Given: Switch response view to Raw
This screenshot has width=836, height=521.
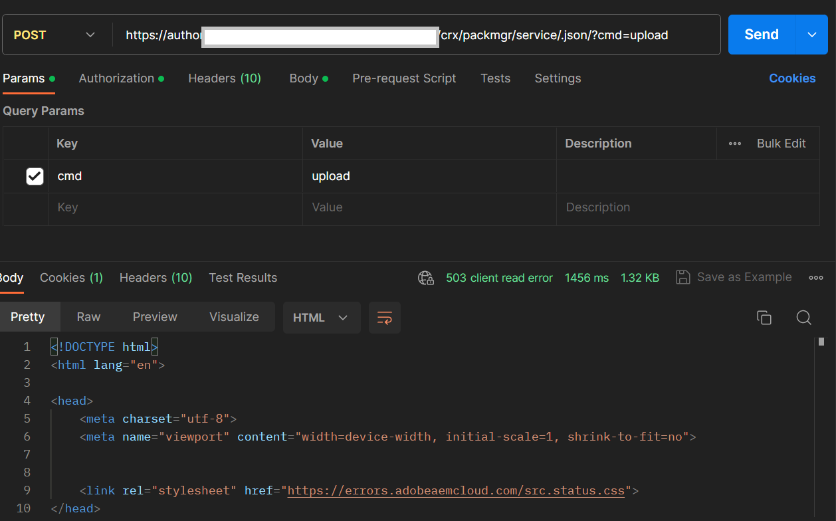Looking at the screenshot, I should (88, 317).
